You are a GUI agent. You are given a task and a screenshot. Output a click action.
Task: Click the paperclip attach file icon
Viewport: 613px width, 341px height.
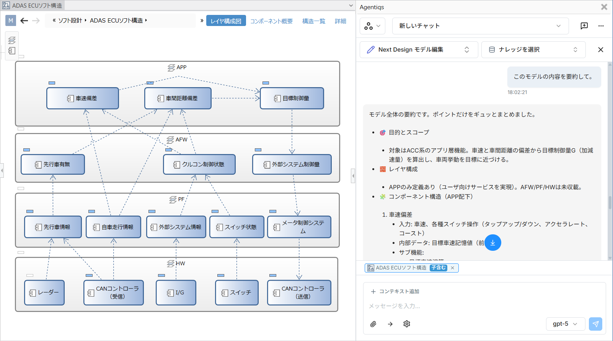click(373, 324)
